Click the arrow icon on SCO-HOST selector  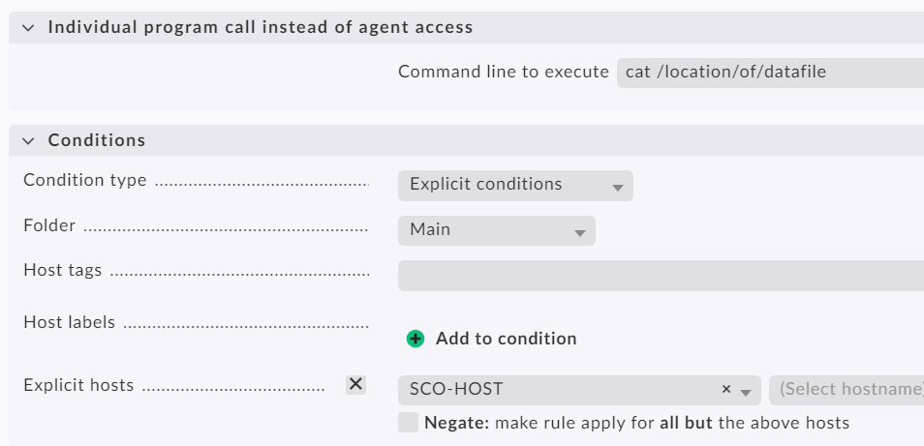[x=746, y=391]
